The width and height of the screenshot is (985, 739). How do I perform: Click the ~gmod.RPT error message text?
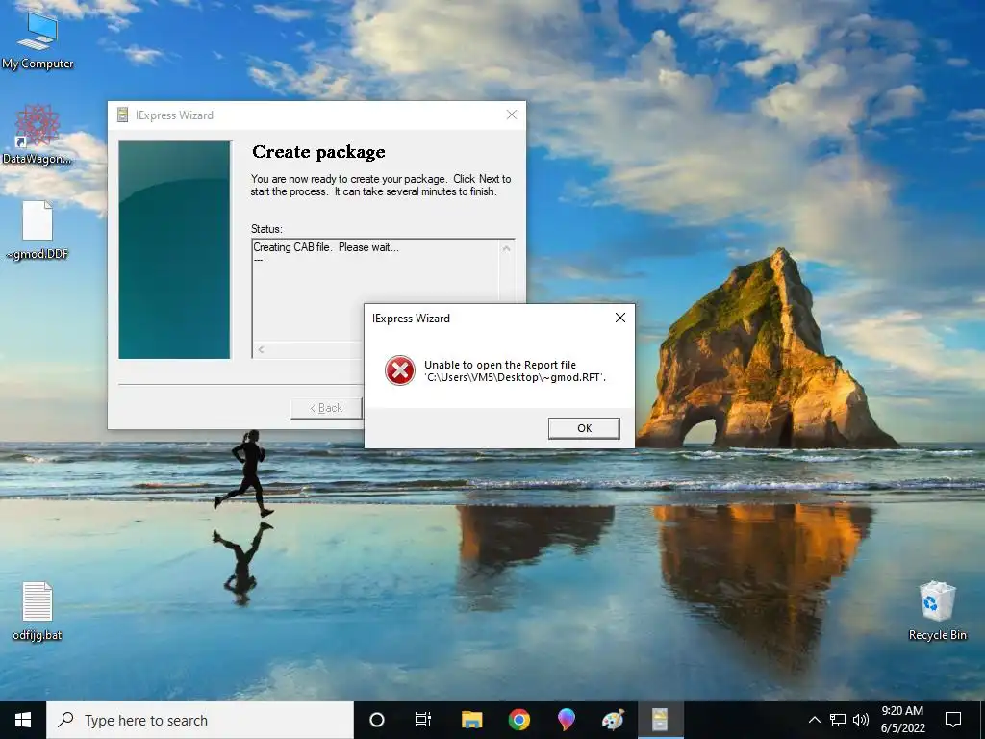pos(515,370)
